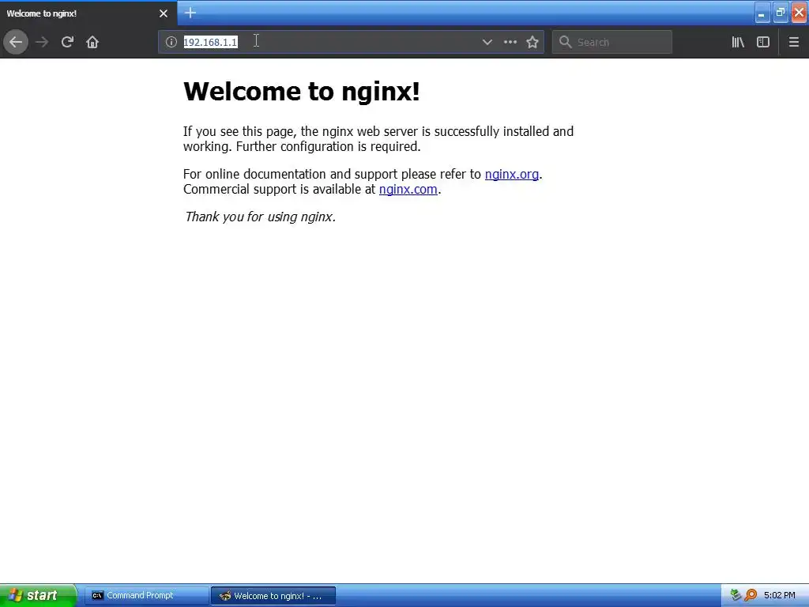809x607 pixels.
Task: Click the 5:02 PM system clock
Action: [780, 595]
